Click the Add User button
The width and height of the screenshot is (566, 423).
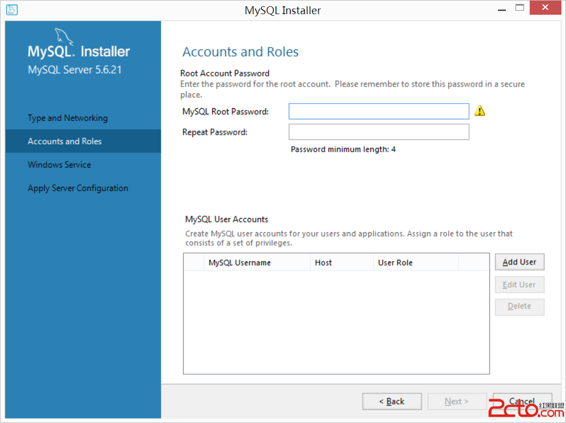519,262
